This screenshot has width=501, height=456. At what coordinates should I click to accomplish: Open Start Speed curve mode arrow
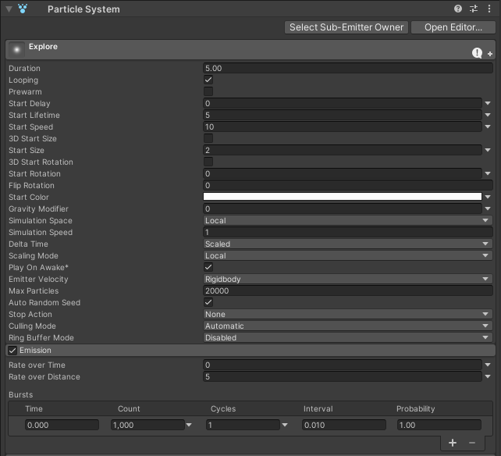pos(488,126)
